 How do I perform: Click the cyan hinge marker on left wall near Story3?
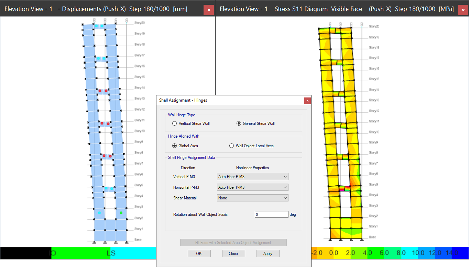click(x=99, y=213)
